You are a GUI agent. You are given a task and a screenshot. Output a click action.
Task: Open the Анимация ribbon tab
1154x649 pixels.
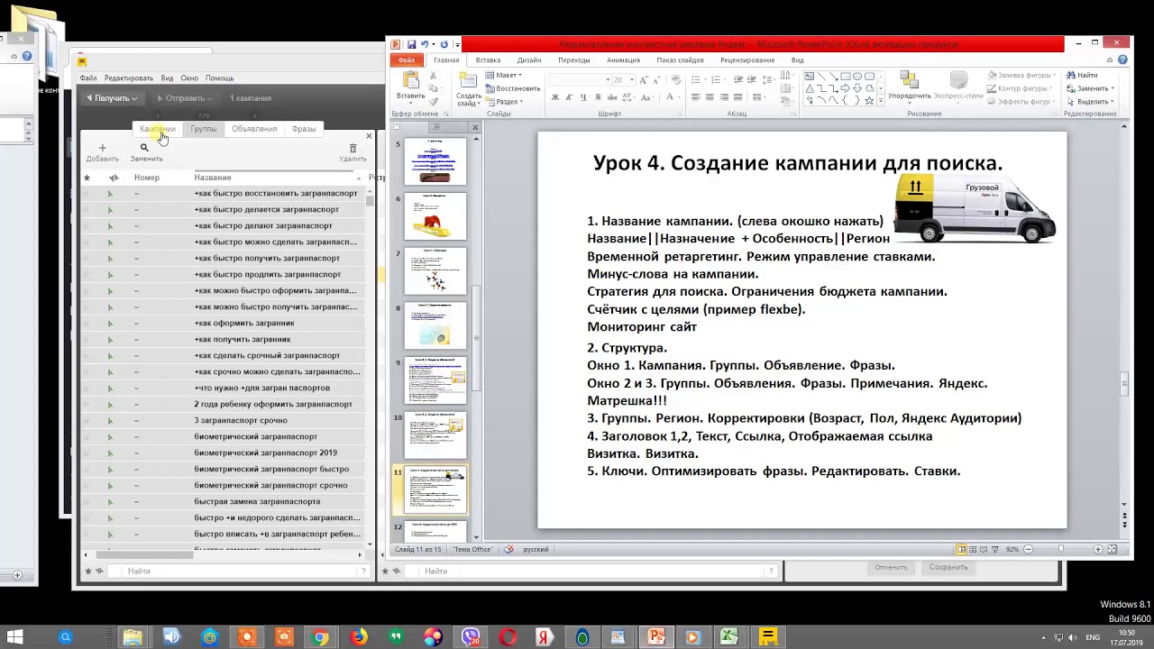point(623,60)
